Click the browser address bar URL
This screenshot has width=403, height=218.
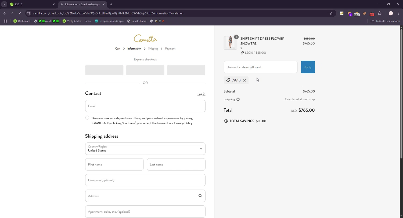click(x=108, y=13)
